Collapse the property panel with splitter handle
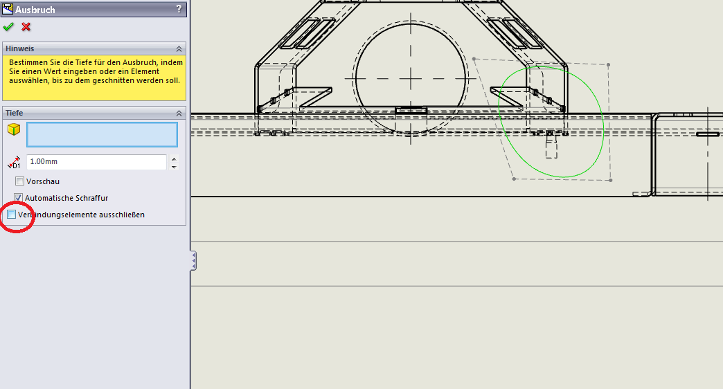The image size is (723, 389). 194,261
